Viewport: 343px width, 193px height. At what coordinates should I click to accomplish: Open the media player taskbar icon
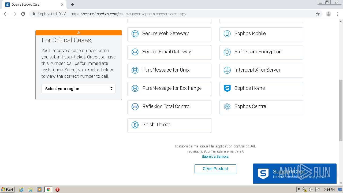point(39,190)
